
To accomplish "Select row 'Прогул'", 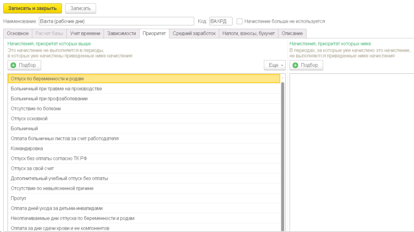I will [144, 198].
